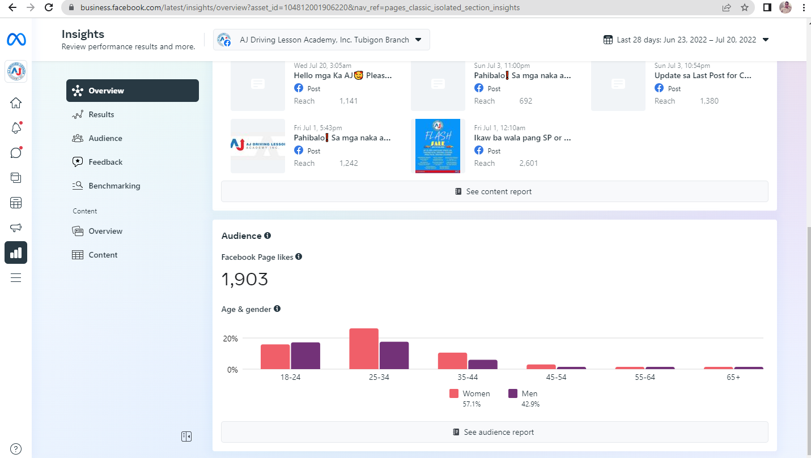Open the Benchmarking section
This screenshot has height=458, width=811.
[x=133, y=186]
